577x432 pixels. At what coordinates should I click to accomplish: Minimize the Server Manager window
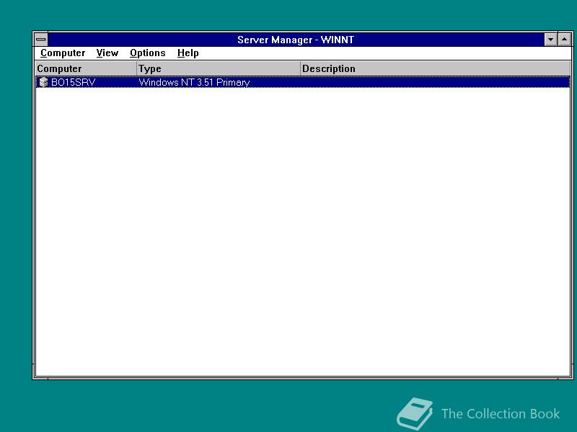[x=550, y=40]
